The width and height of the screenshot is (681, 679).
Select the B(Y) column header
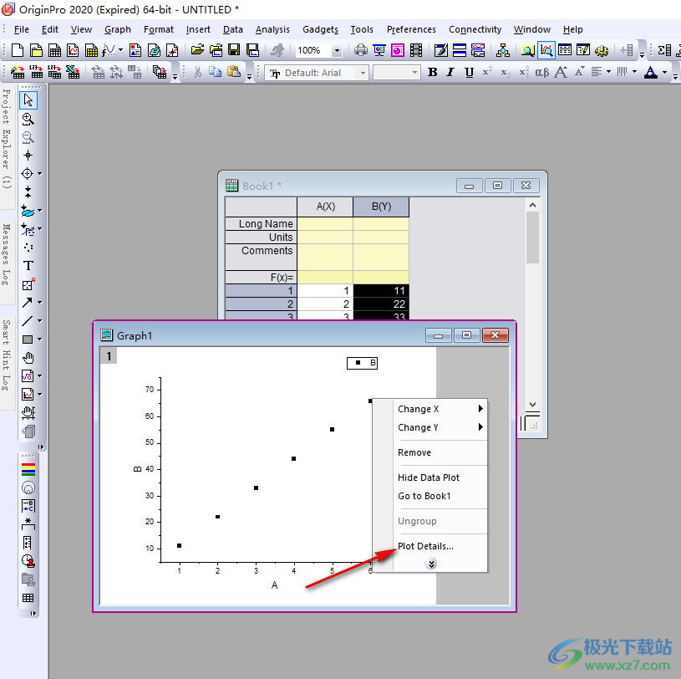(x=381, y=207)
